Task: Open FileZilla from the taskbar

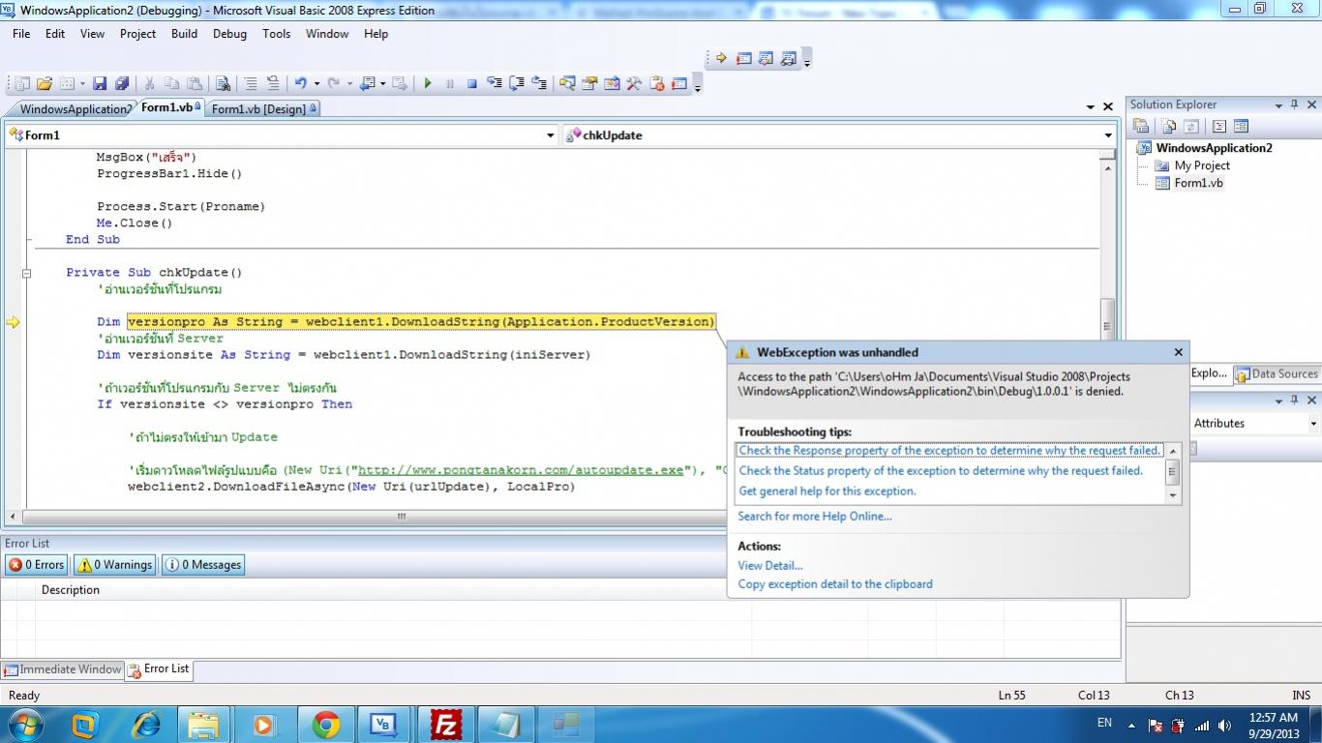Action: (x=446, y=725)
